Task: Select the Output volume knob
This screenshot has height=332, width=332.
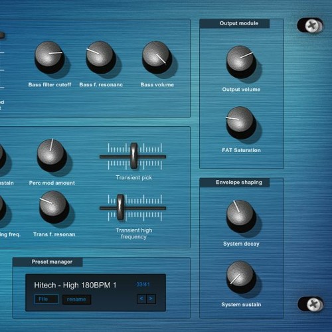Action: (241, 62)
